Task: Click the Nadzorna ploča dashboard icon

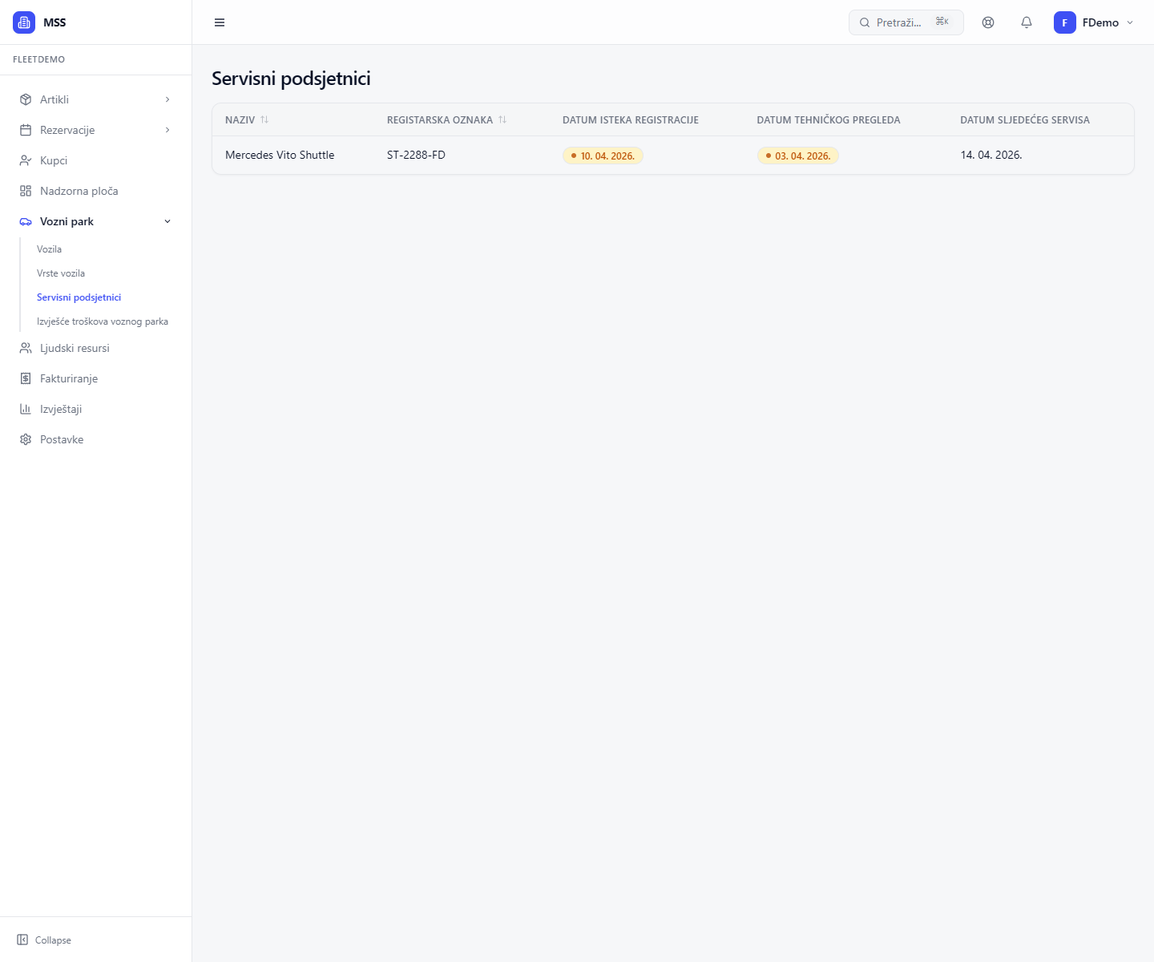Action: (26, 191)
